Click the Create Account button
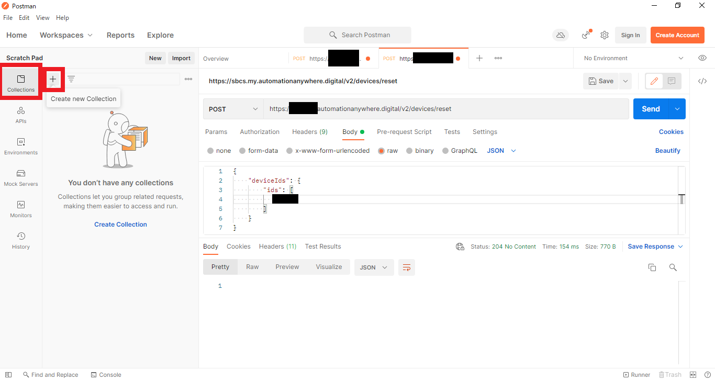Image resolution: width=715 pixels, height=381 pixels. click(x=677, y=35)
